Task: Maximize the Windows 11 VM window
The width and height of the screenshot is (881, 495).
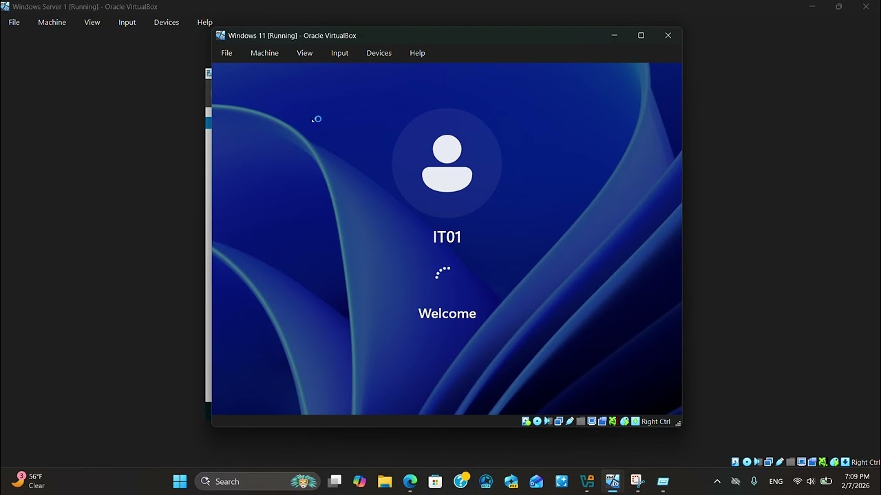Action: pos(641,35)
